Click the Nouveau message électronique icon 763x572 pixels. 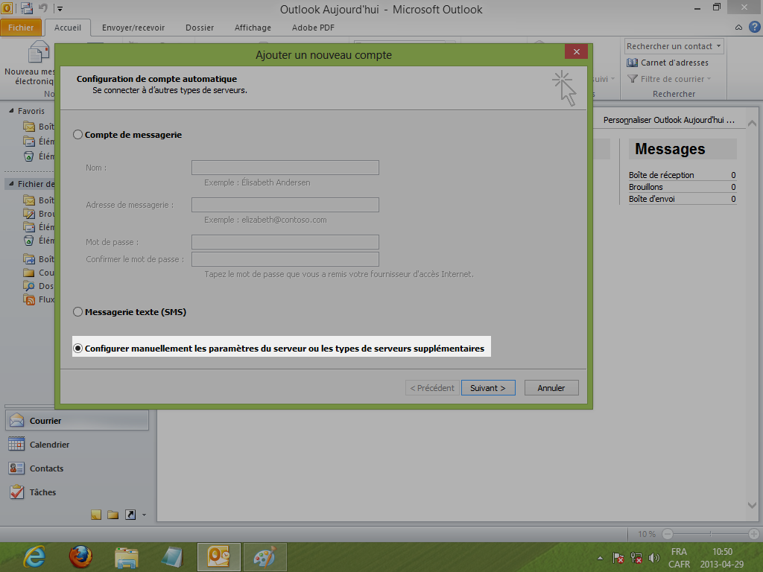click(39, 52)
